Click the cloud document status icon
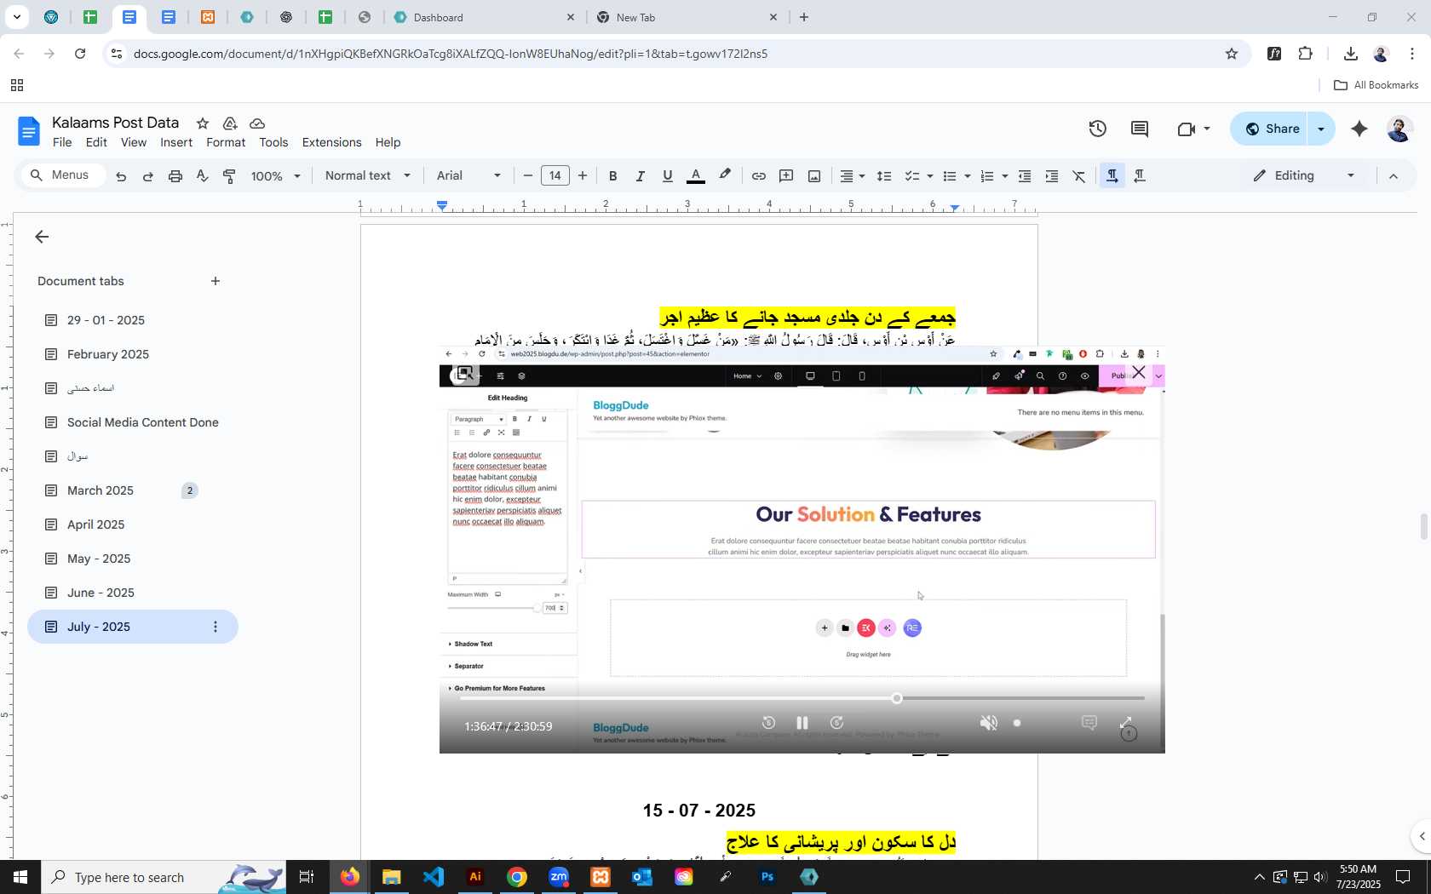Viewport: 1431px width, 894px height. pos(257,123)
